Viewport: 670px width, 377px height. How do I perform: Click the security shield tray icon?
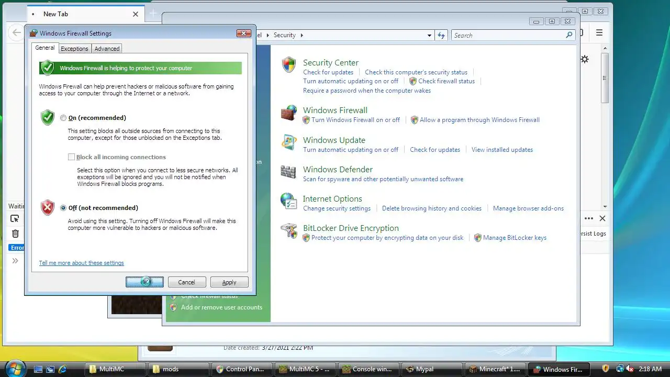[606, 369]
